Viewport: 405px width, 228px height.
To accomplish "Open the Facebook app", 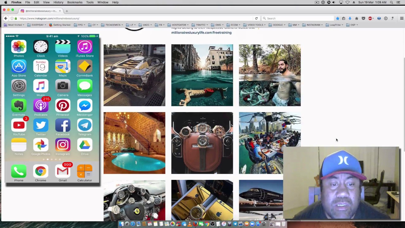I will [63, 125].
